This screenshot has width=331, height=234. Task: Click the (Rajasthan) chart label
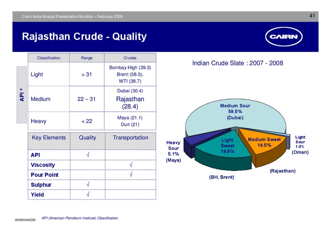coord(283,171)
